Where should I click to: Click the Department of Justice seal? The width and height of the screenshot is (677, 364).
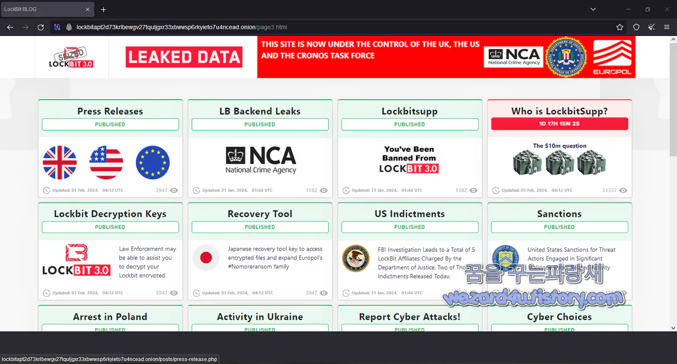point(356,258)
